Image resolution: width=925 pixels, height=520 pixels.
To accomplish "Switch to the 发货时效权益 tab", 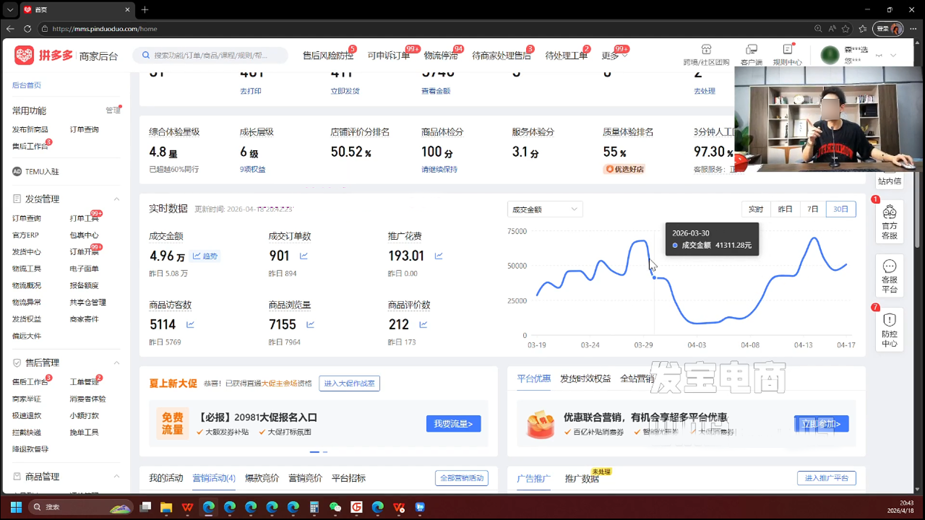I will click(585, 378).
